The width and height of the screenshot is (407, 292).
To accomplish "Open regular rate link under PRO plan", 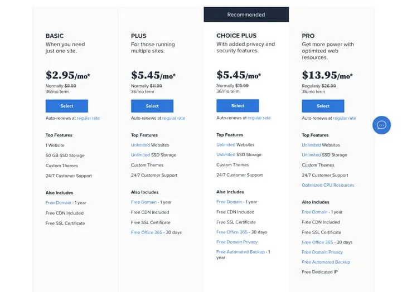I will (344, 118).
